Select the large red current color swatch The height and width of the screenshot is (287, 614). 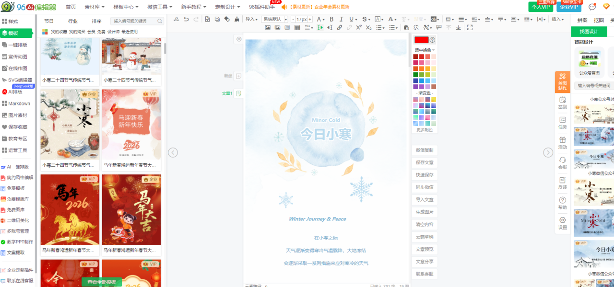coord(421,40)
